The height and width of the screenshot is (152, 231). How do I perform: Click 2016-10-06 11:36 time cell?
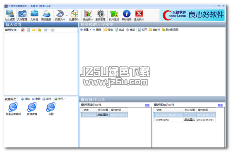click(x=206, y=115)
